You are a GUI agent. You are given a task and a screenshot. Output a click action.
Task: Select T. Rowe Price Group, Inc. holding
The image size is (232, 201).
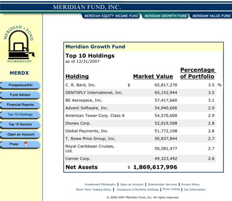pos(91,139)
